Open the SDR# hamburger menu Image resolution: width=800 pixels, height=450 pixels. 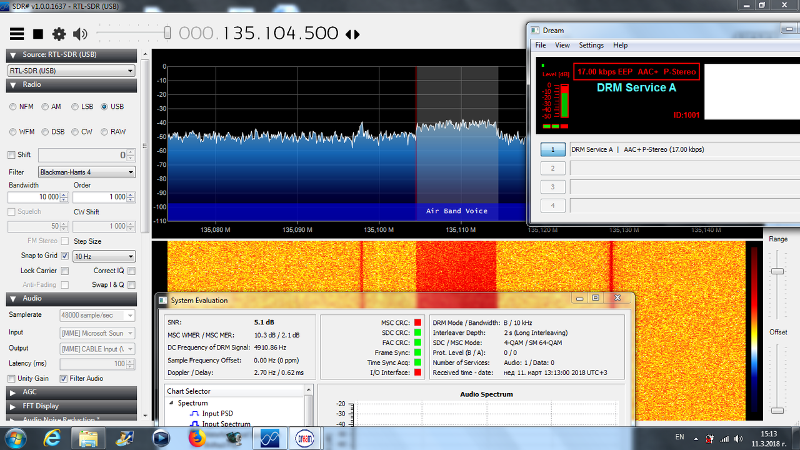[17, 34]
